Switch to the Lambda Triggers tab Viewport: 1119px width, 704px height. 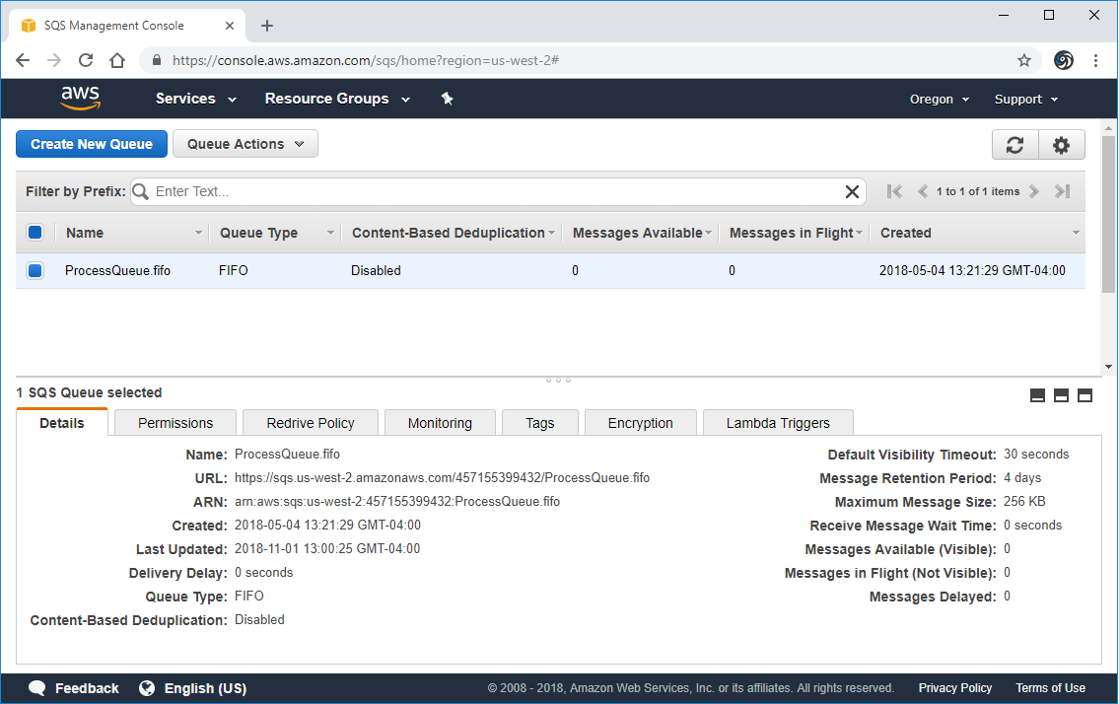click(778, 423)
